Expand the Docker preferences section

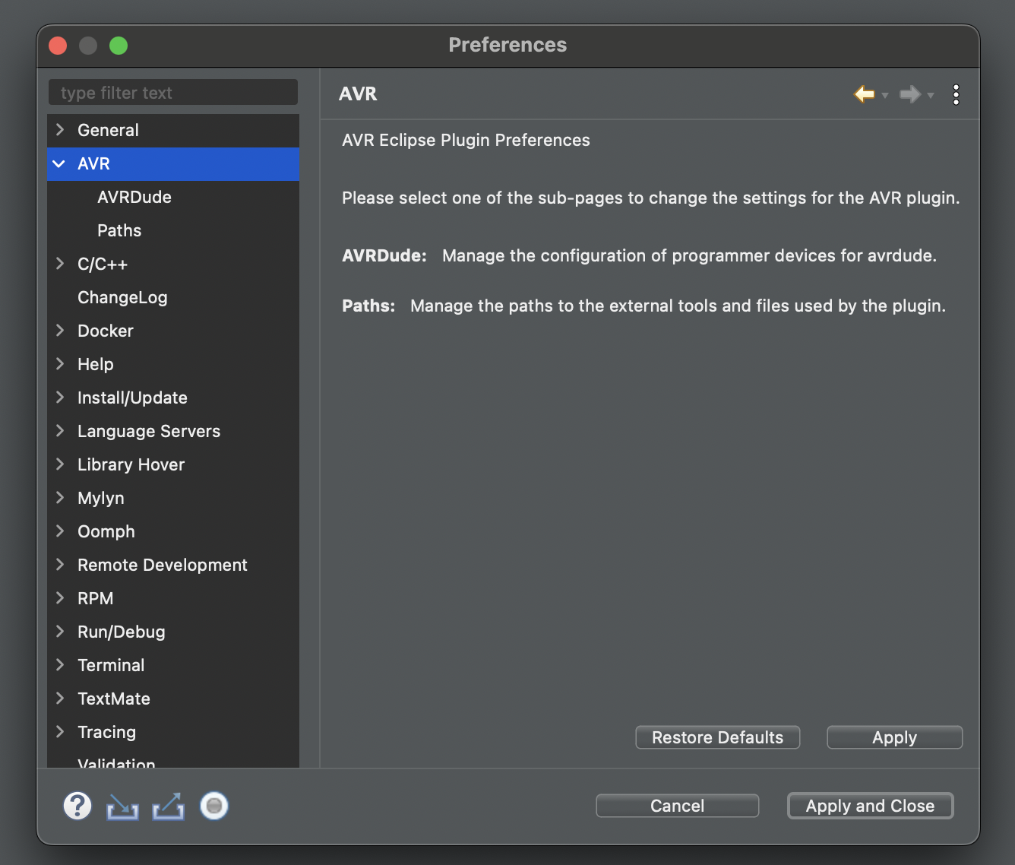(60, 331)
